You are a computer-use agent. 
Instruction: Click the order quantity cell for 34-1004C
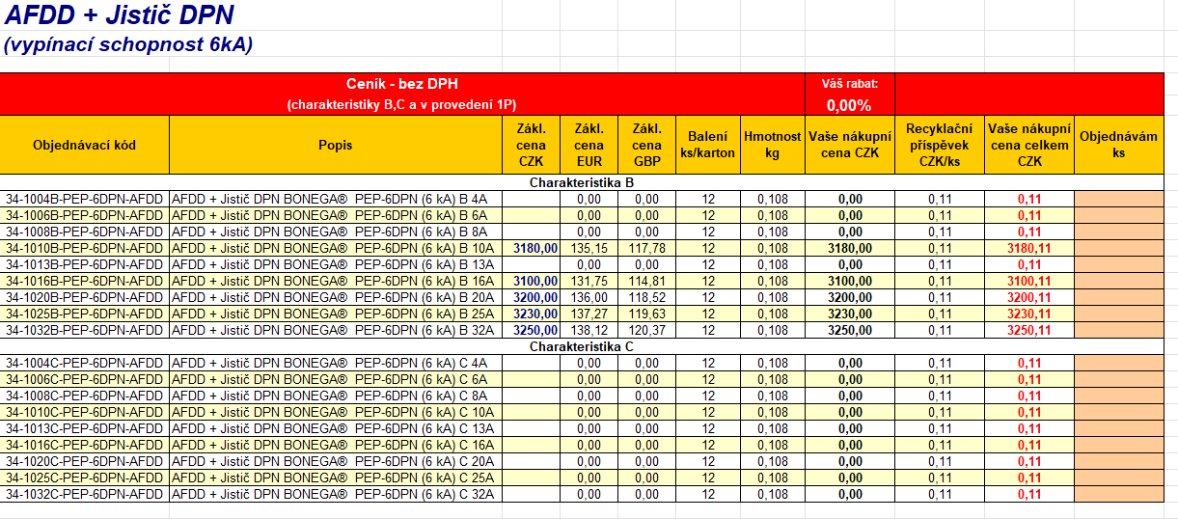click(1119, 363)
